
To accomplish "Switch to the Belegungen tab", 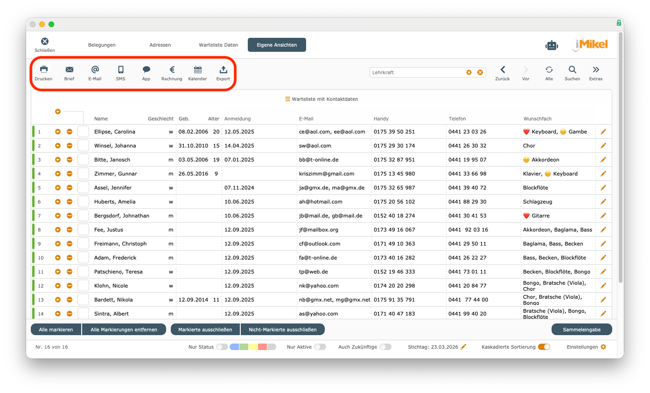I will (x=102, y=45).
